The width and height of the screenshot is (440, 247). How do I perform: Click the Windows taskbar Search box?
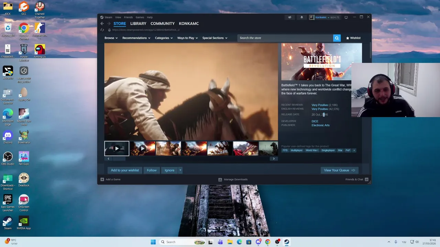(x=183, y=242)
